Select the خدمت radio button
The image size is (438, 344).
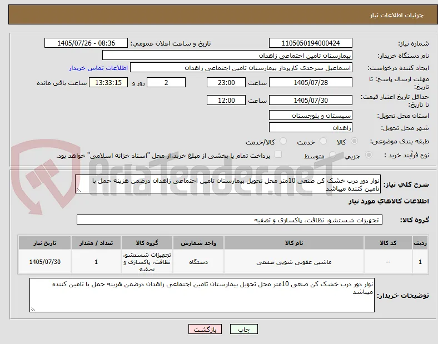pyautogui.click(x=323, y=141)
